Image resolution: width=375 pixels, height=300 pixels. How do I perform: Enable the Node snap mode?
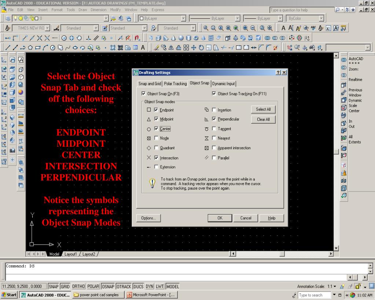tap(156, 138)
